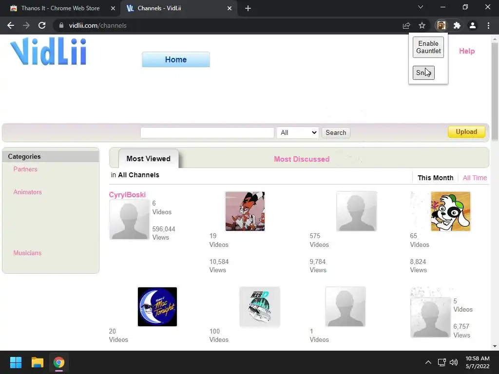Click the yellow Upload button
This screenshot has height=374, width=499.
pos(466,131)
